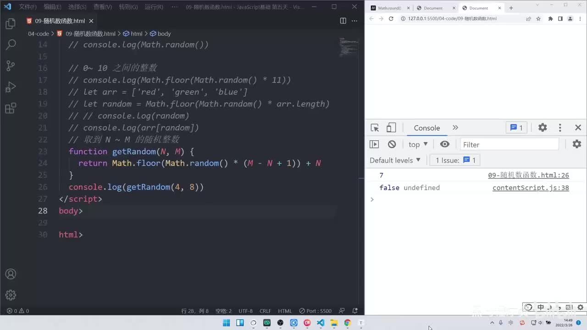Open the Accounts menu in VS Code
The width and height of the screenshot is (587, 330).
pos(11,274)
